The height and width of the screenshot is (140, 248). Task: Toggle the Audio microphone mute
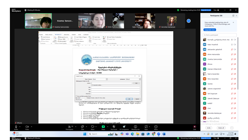click(x=16, y=127)
